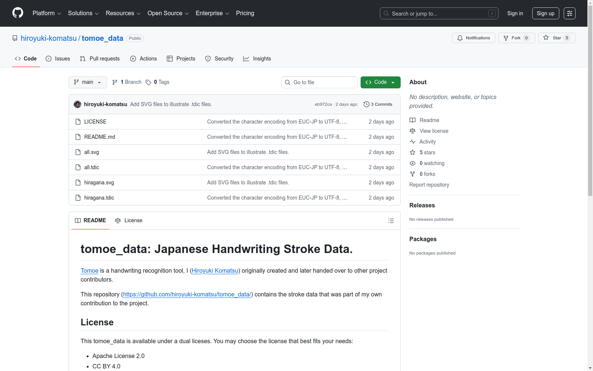Expand the Enterprise menu
The width and height of the screenshot is (593, 371).
click(x=212, y=13)
